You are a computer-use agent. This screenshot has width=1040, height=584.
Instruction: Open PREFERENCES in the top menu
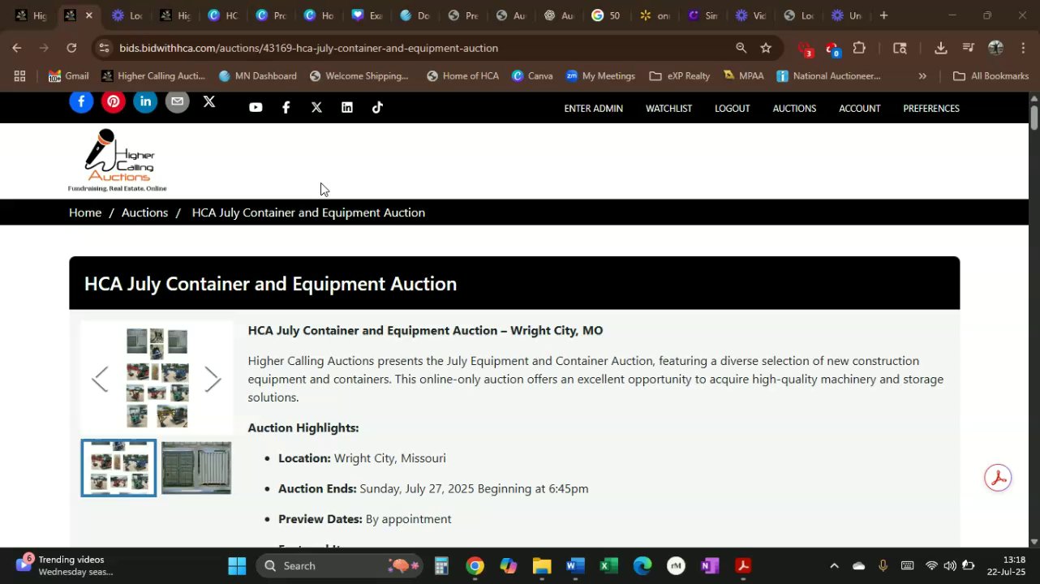click(931, 108)
